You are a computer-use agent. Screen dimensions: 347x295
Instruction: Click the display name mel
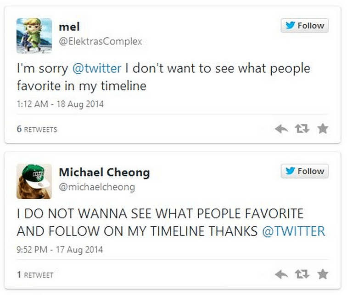[x=69, y=27]
